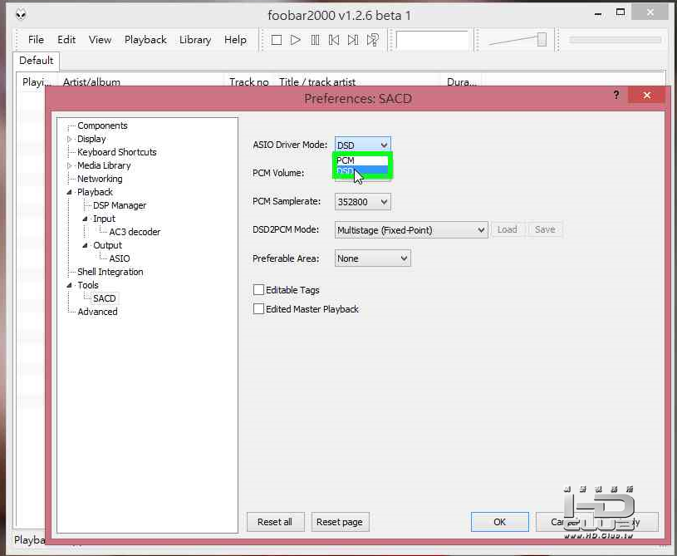The width and height of the screenshot is (677, 556).
Task: Adjust the volume slider handle
Action: coord(542,40)
